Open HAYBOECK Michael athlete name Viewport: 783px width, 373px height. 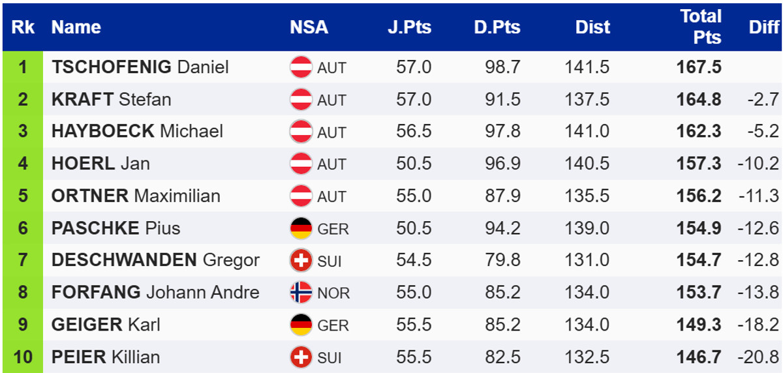click(137, 132)
